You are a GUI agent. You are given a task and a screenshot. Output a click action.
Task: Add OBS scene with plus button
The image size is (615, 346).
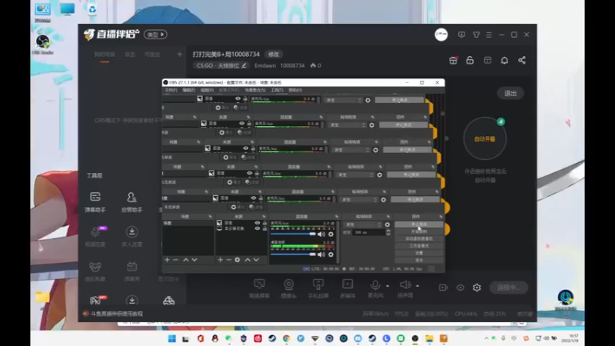167,260
